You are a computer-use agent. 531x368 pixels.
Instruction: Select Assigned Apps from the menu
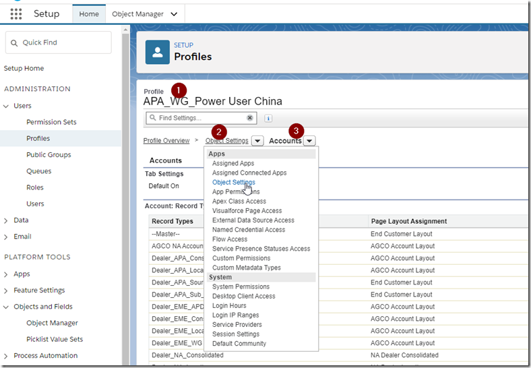coord(233,163)
